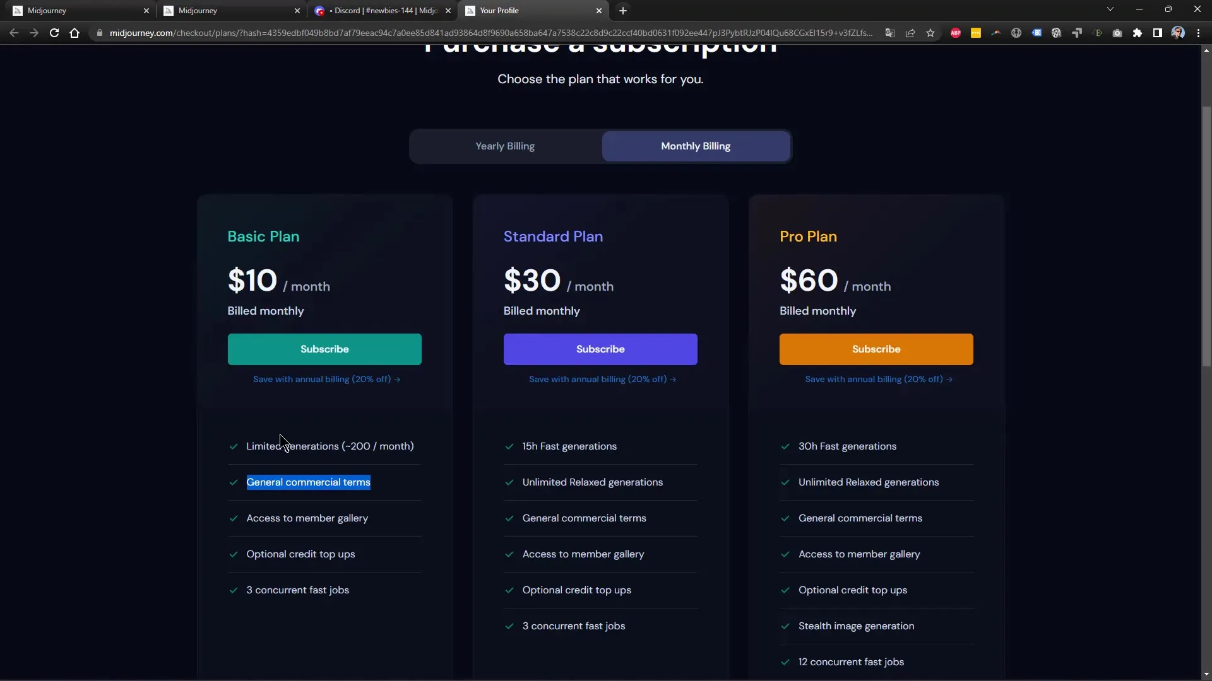Click the browser profile avatar icon

[x=1178, y=32]
